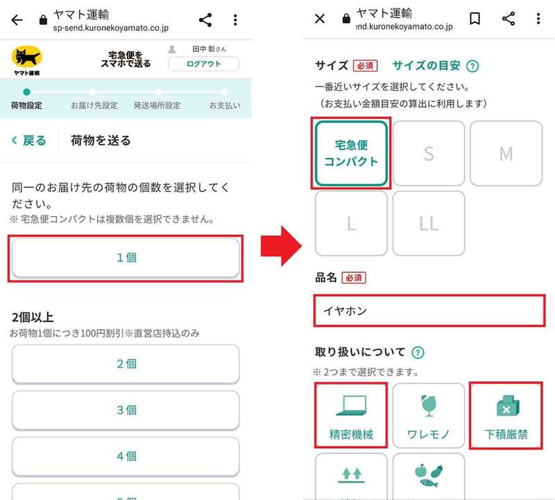The width and height of the screenshot is (555, 500).
Task: Share the page from right browser bar
Action: (x=509, y=19)
